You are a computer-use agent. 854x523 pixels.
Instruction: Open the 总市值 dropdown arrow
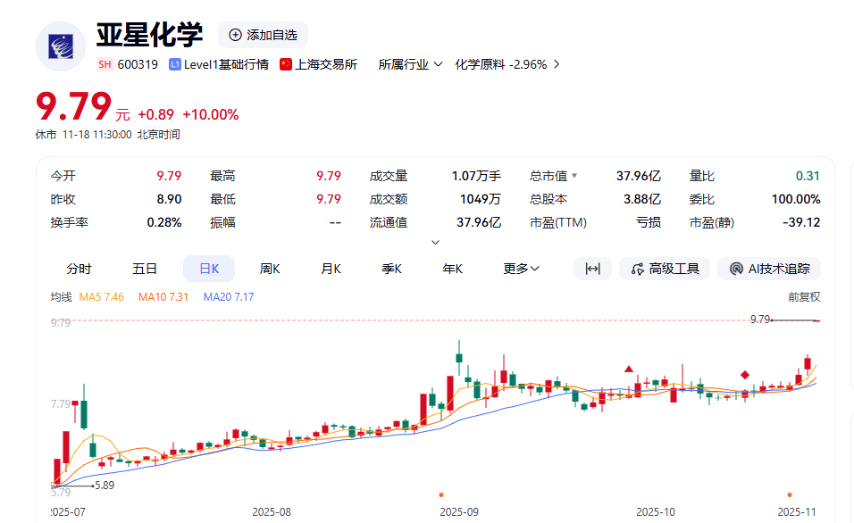coord(574,177)
